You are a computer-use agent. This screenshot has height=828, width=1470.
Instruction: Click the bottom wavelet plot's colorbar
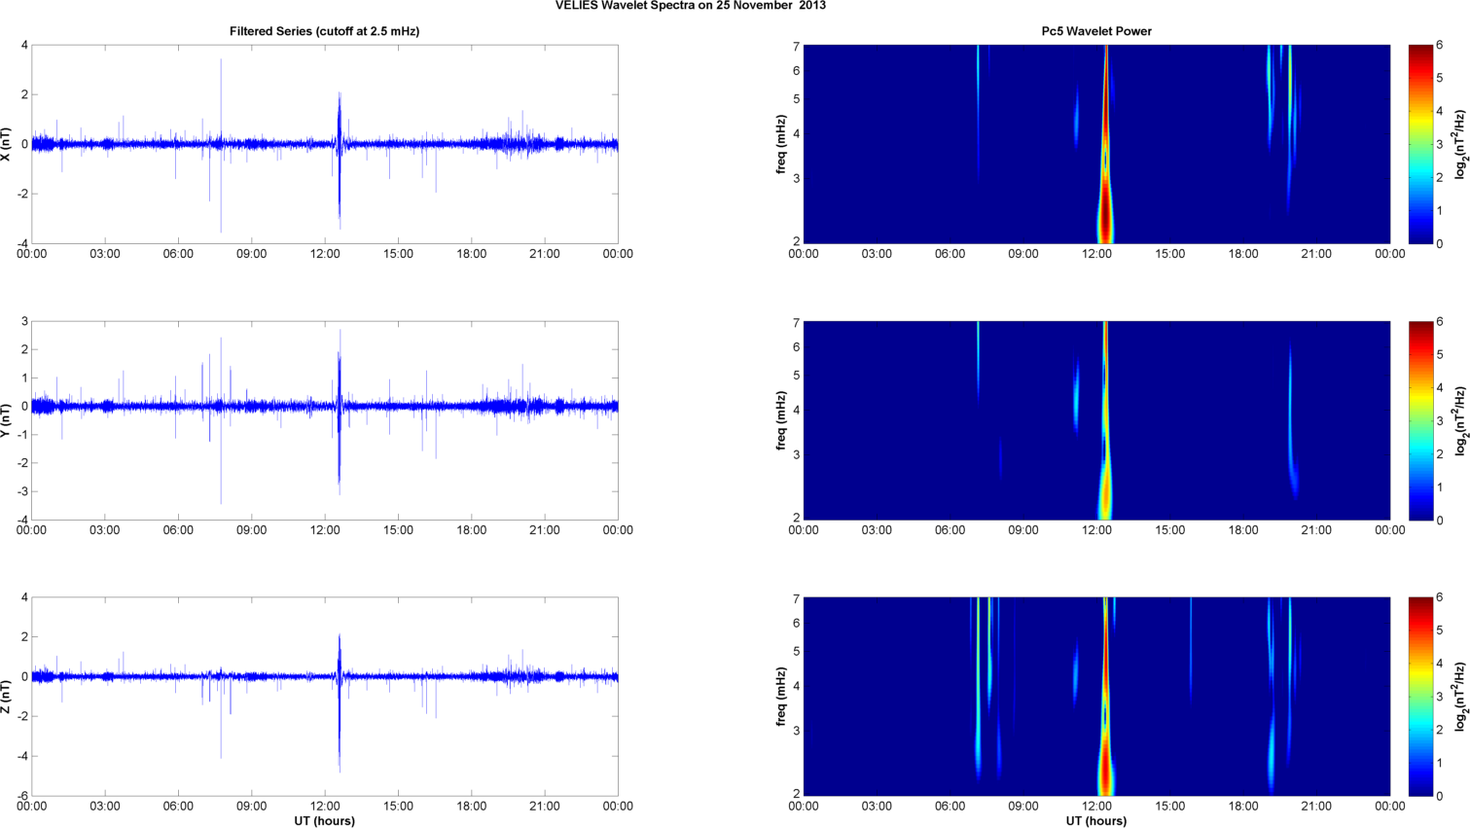pyautogui.click(x=1420, y=697)
